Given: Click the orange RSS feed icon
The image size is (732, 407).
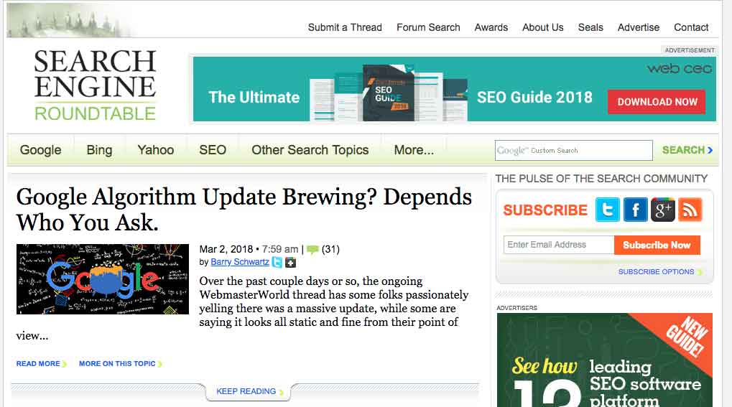Looking at the screenshot, I should click(690, 210).
